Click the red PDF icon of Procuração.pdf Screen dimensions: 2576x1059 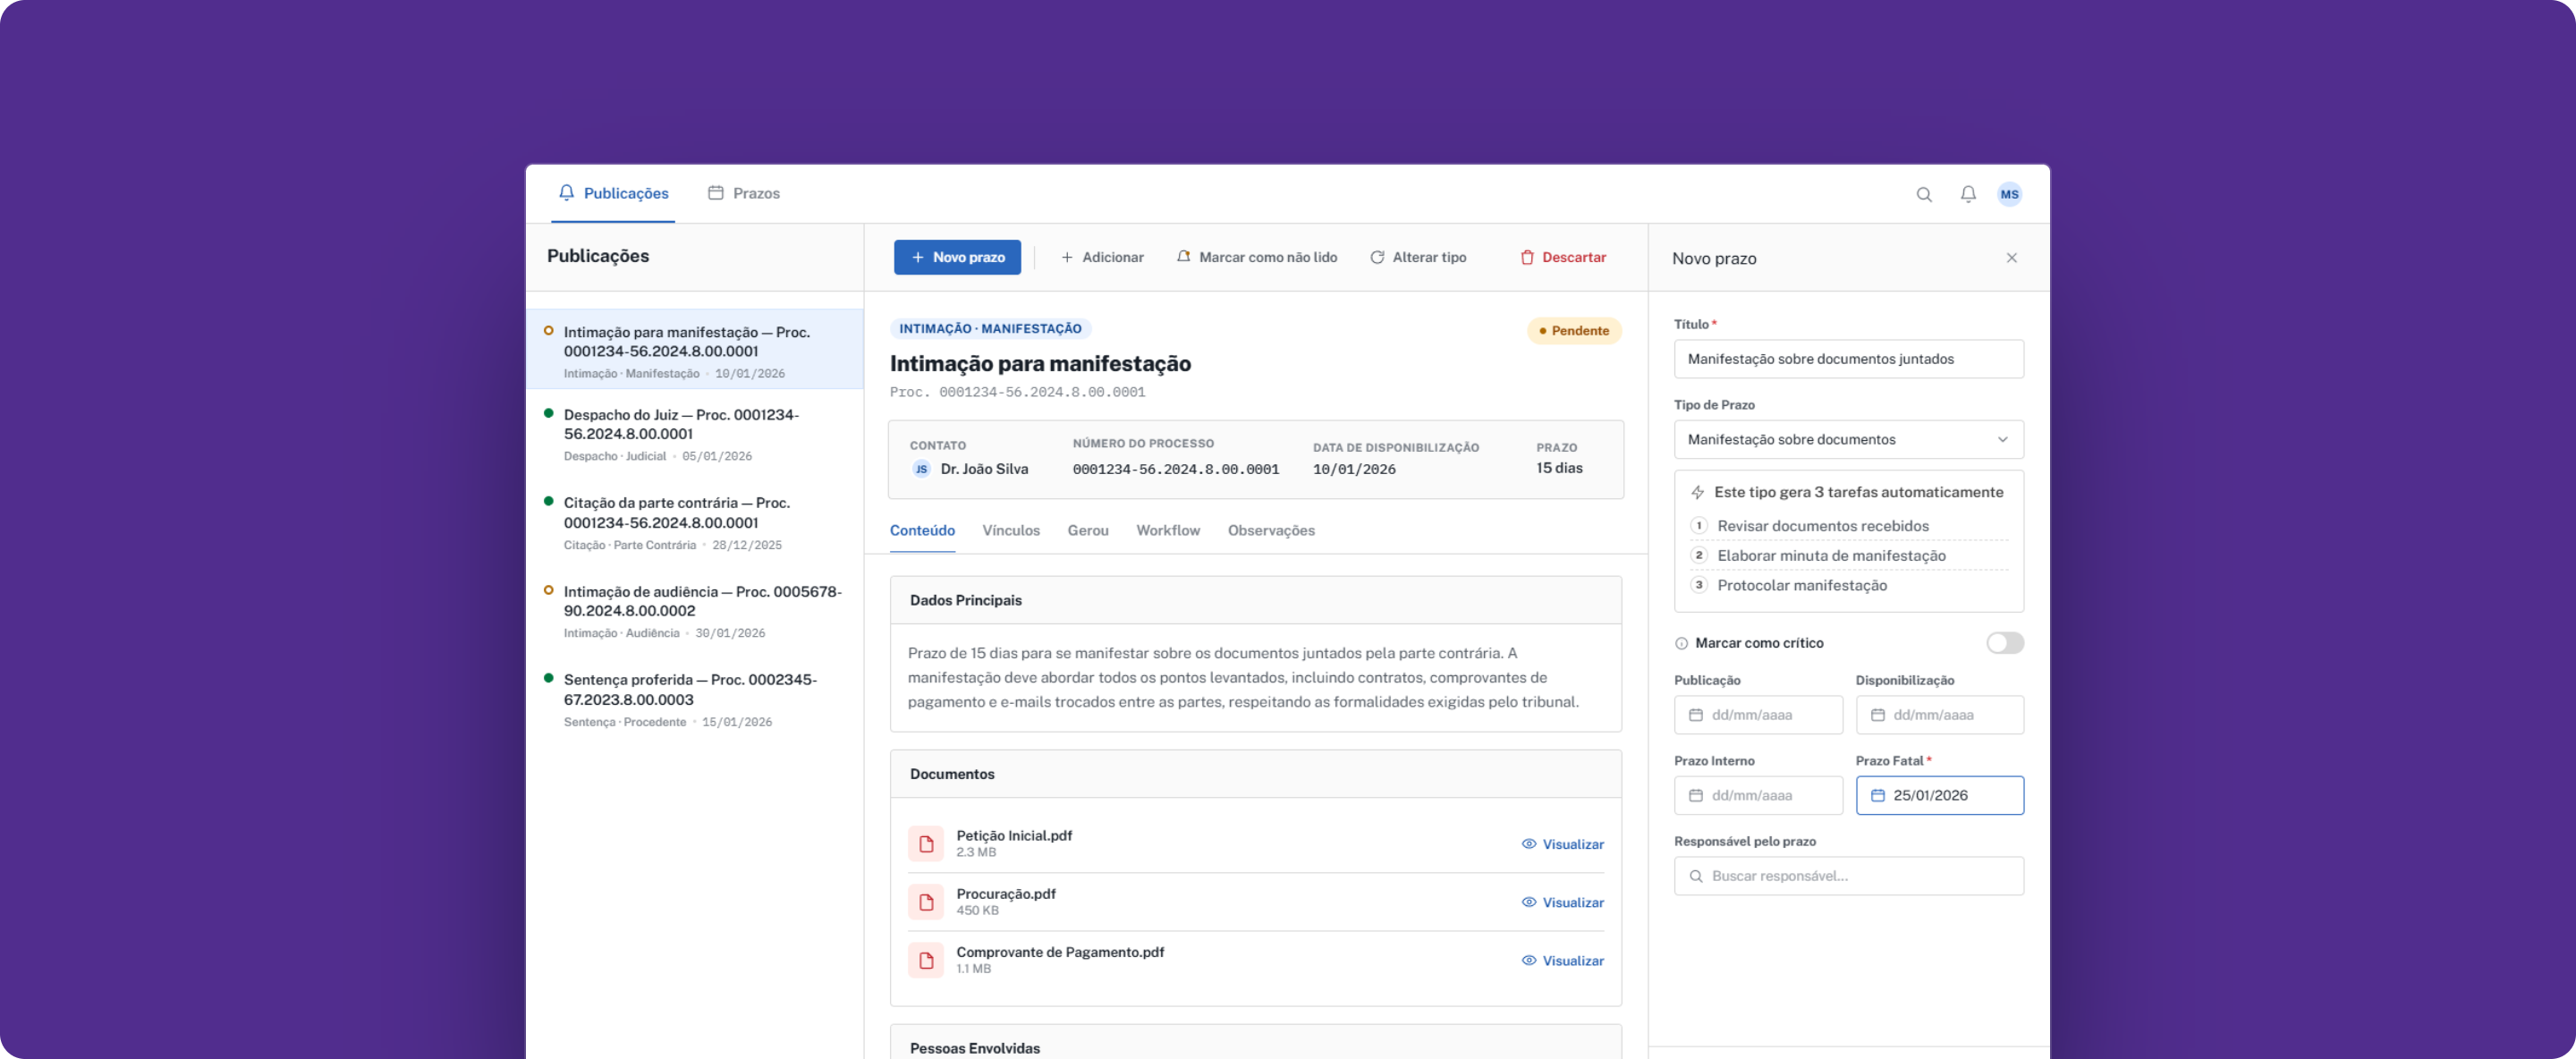[x=925, y=902]
